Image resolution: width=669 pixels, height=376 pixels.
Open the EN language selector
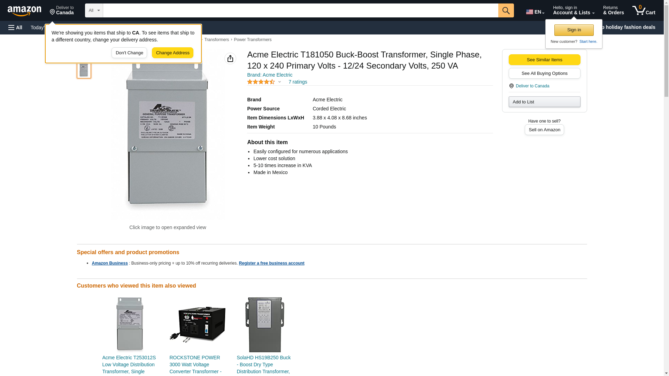coord(535,12)
